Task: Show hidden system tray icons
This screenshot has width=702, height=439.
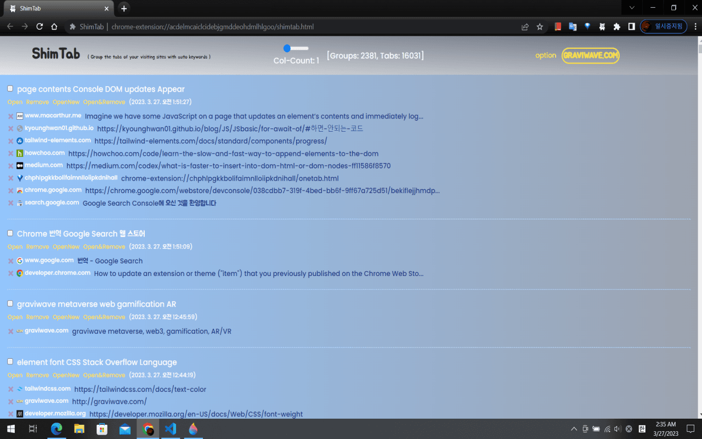Action: [x=574, y=429]
